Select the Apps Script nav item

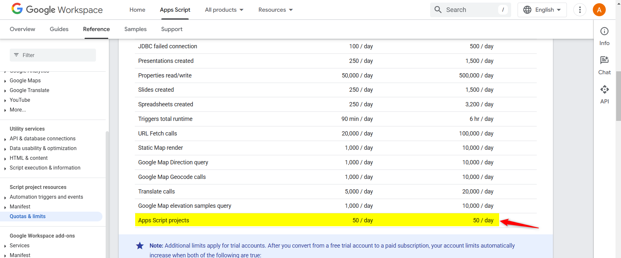tap(175, 10)
